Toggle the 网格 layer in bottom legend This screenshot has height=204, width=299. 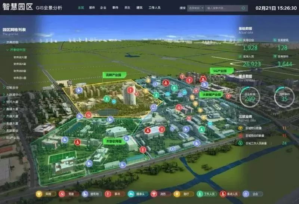46,194
